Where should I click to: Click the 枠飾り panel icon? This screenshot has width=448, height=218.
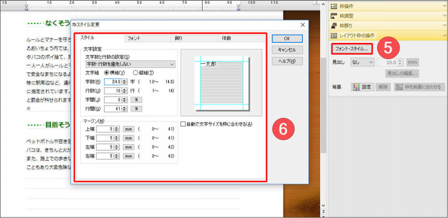click(x=334, y=26)
